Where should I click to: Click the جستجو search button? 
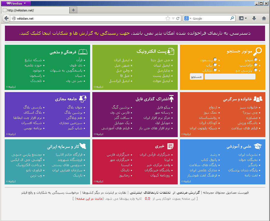[196, 77]
